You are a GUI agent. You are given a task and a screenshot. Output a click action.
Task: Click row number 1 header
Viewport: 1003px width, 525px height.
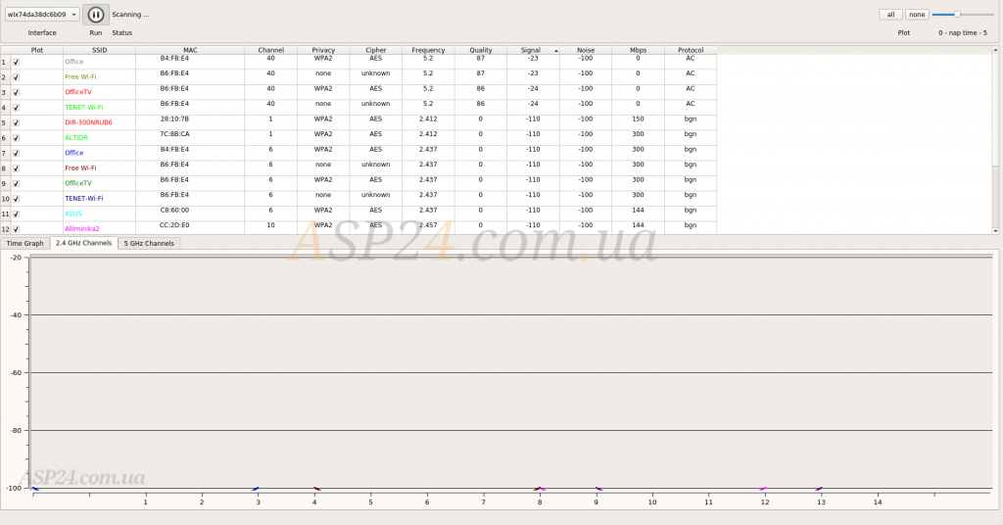[x=4, y=62]
